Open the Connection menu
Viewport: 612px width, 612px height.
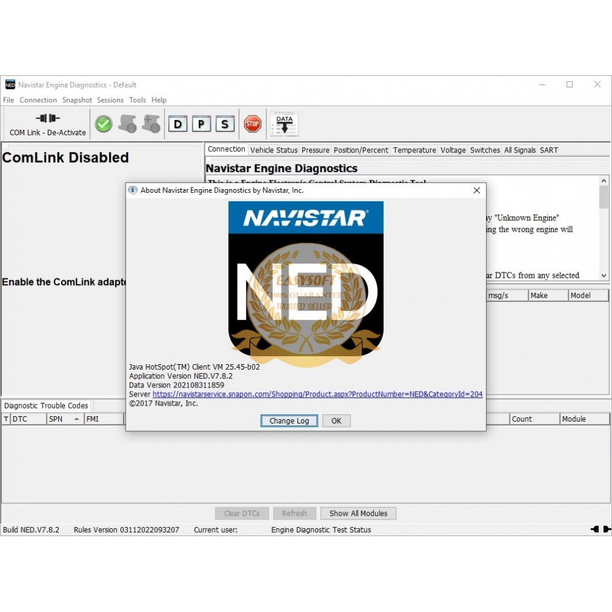(38, 100)
